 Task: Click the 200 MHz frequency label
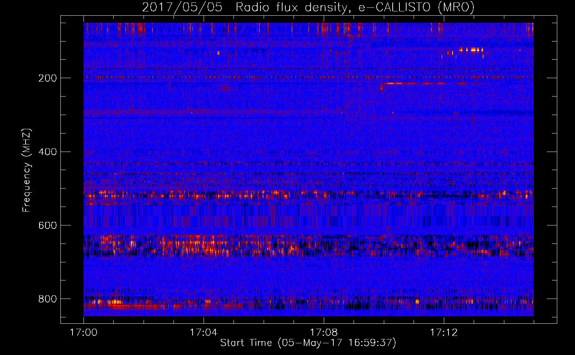48,78
